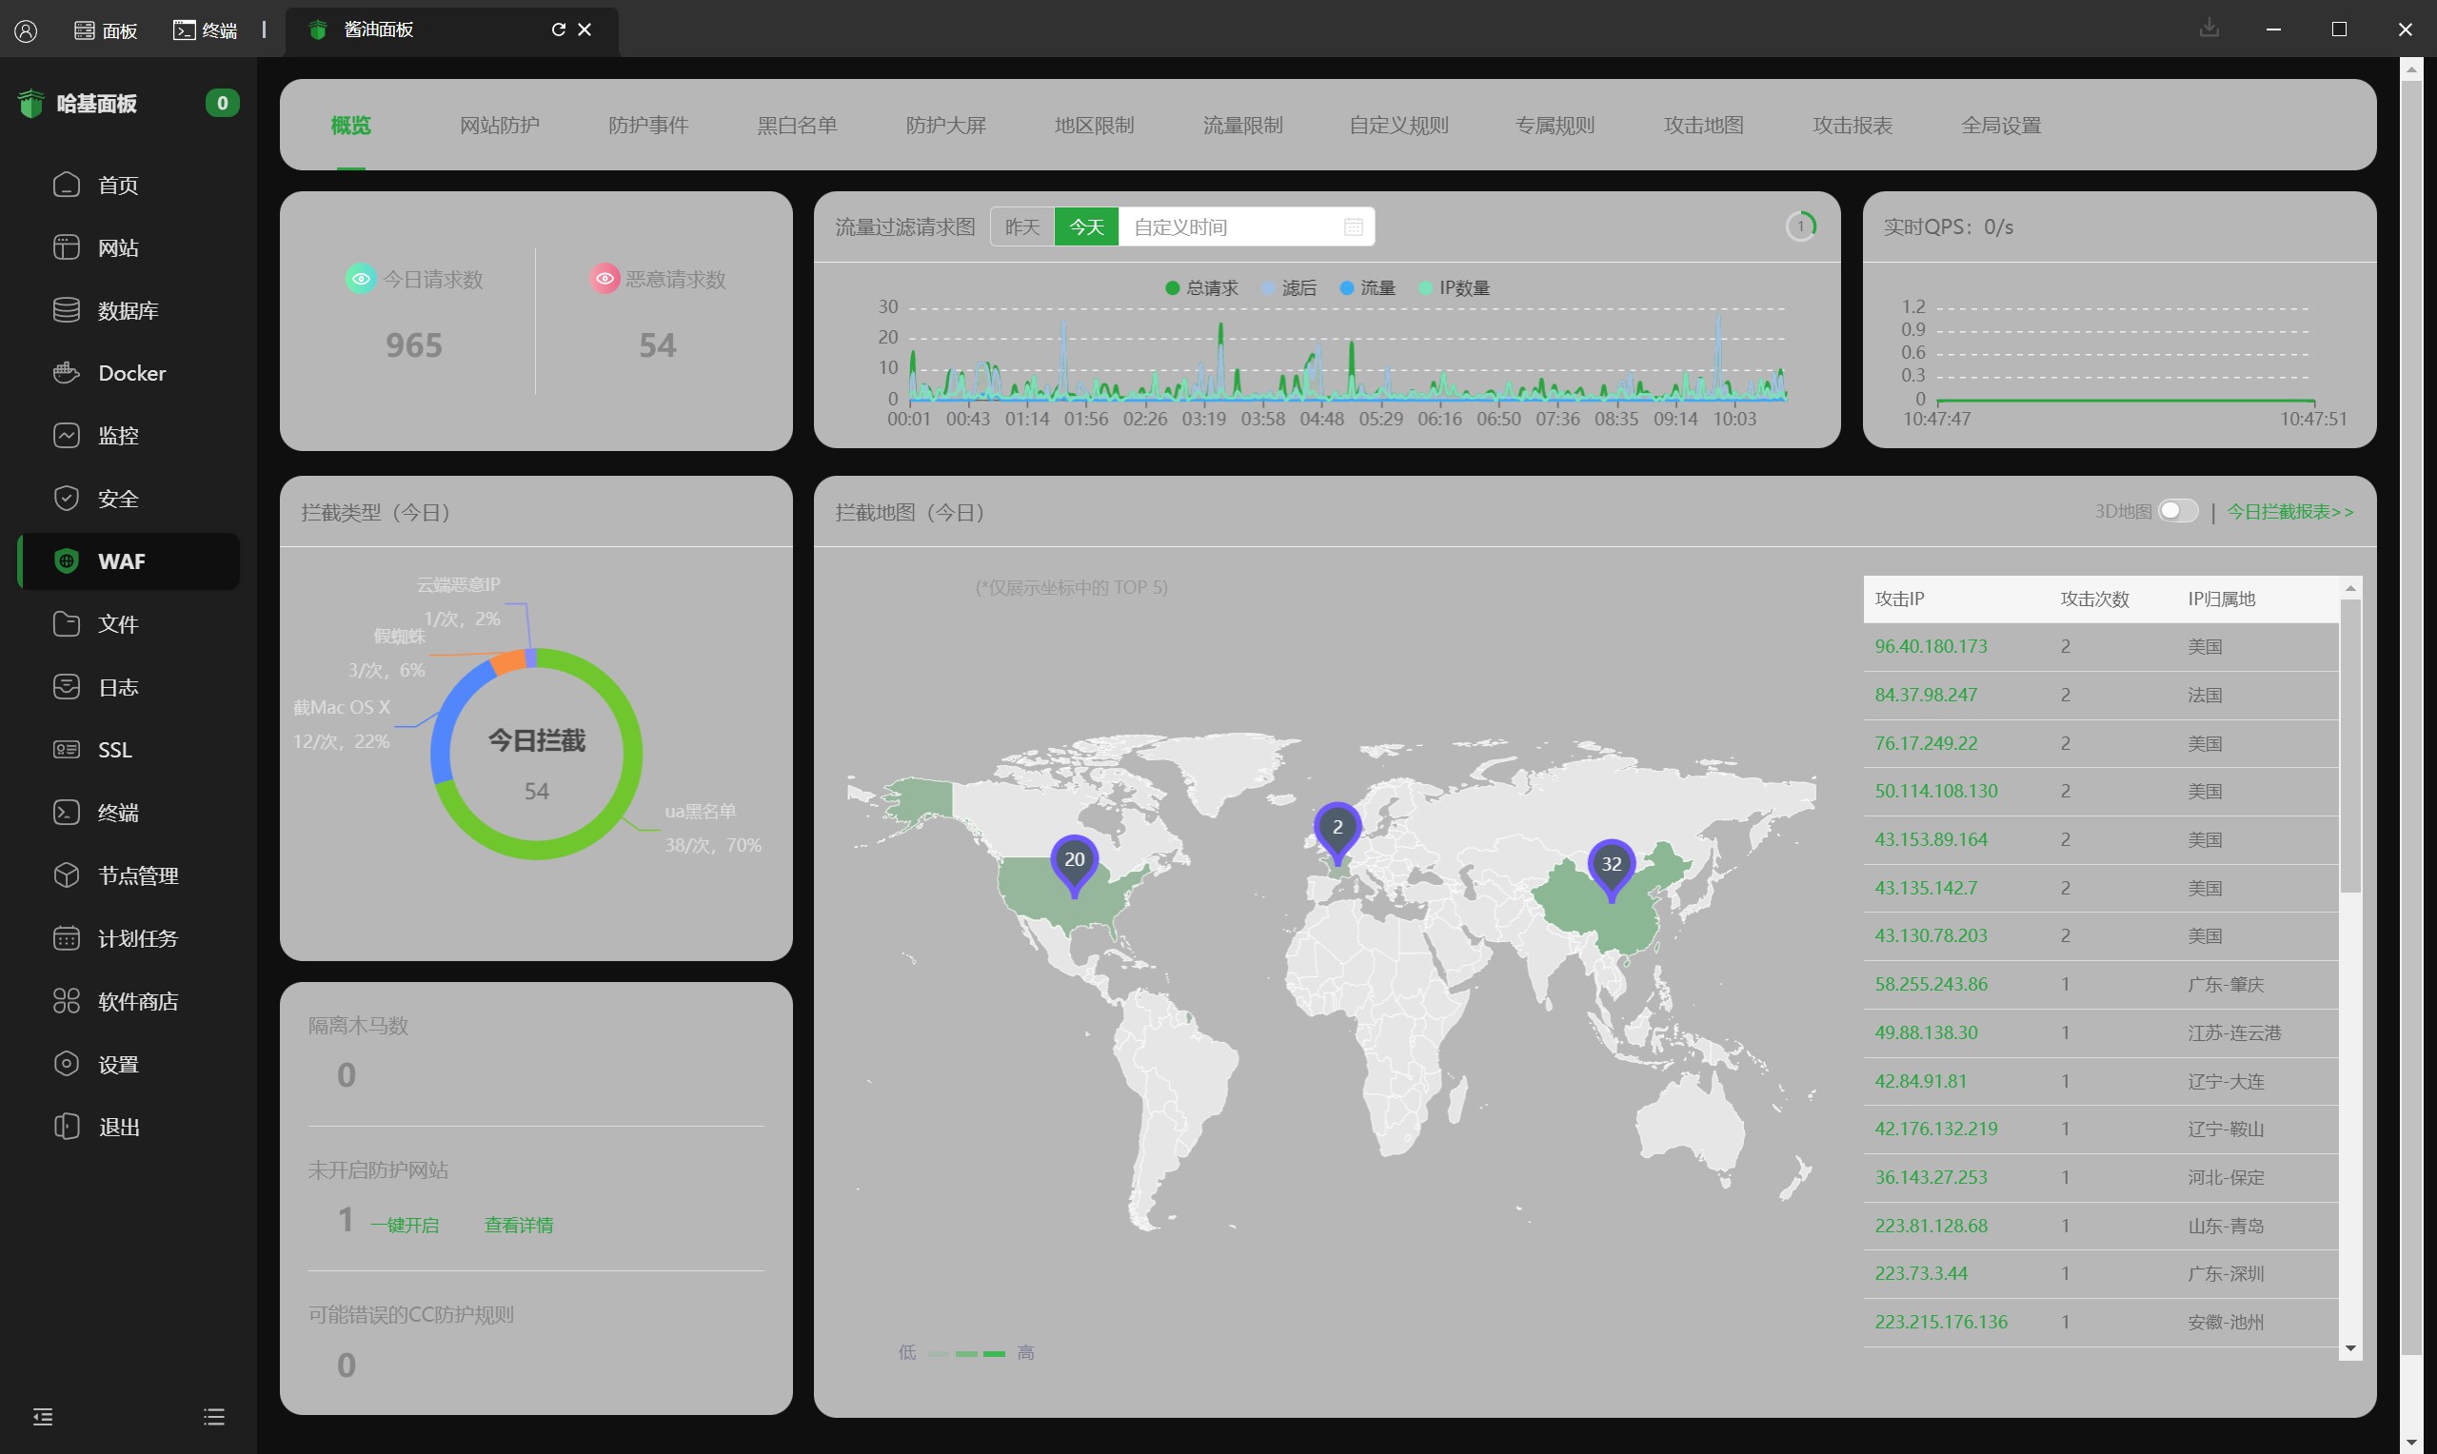Screen dimensions: 2437x1454
Task: Open the 攻击地图 tab
Action: point(1703,126)
